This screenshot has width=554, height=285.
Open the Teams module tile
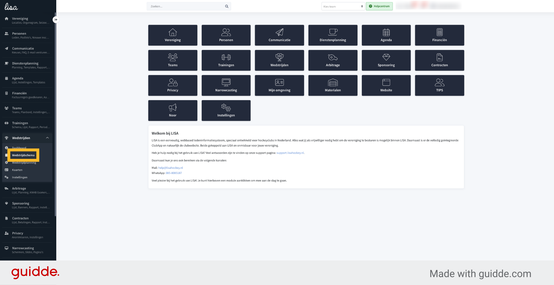pyautogui.click(x=173, y=60)
